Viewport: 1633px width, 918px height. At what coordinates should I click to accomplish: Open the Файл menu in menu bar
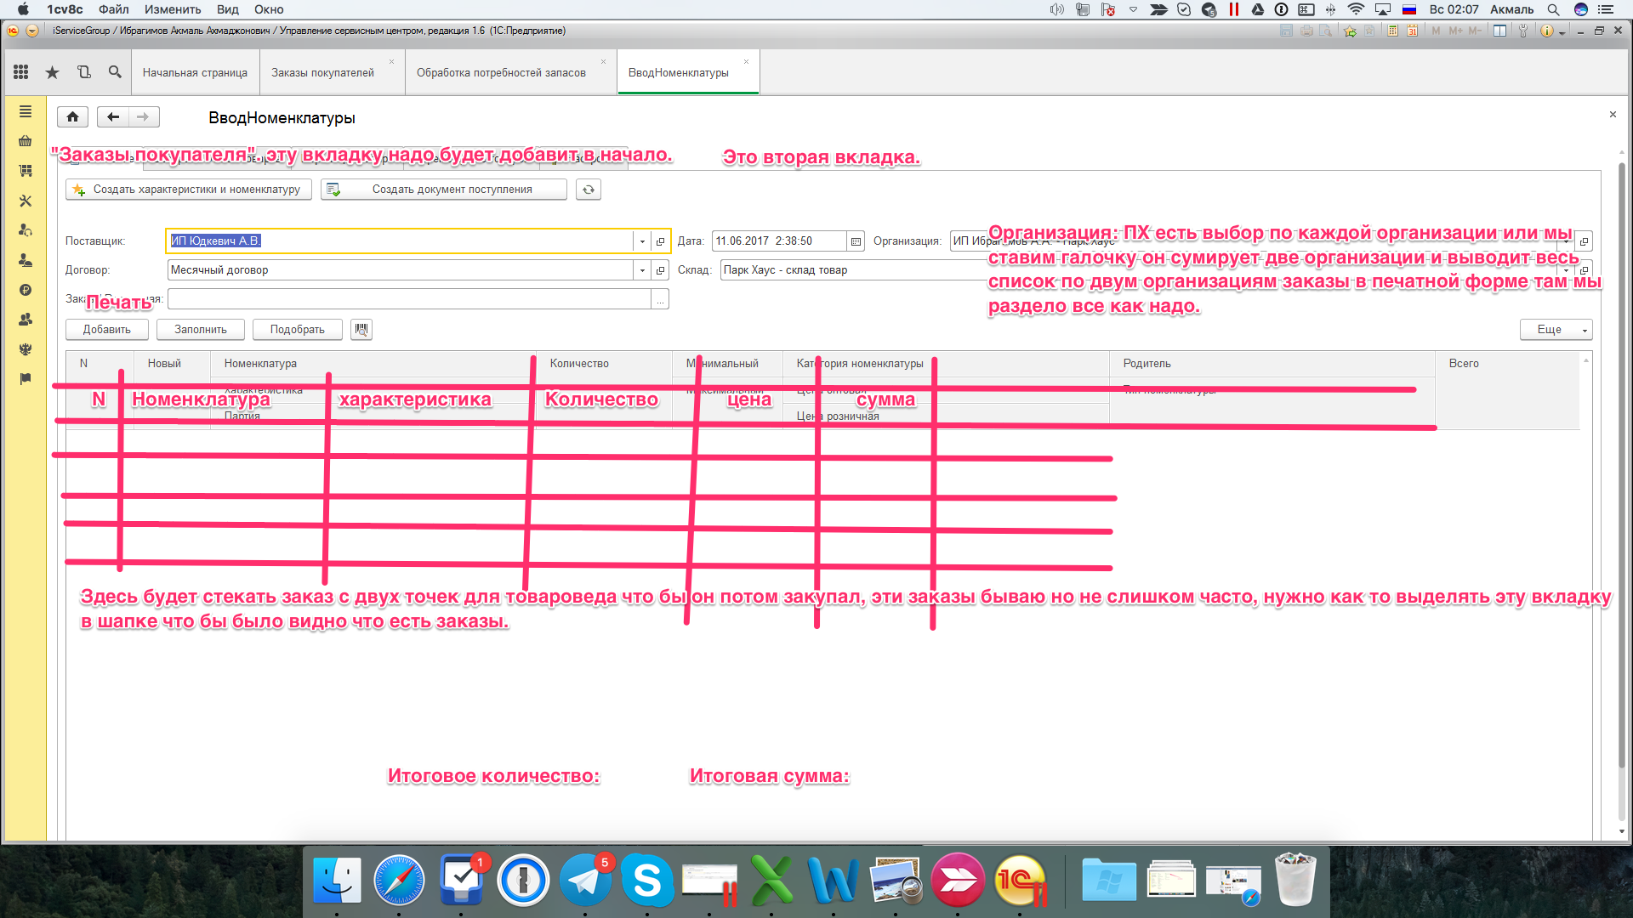113,9
